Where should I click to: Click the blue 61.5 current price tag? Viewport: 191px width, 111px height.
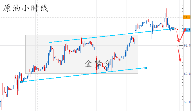pyautogui.click(x=187, y=30)
